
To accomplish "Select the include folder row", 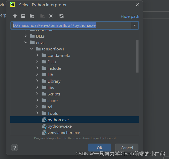I will pyautogui.click(x=75, y=68).
